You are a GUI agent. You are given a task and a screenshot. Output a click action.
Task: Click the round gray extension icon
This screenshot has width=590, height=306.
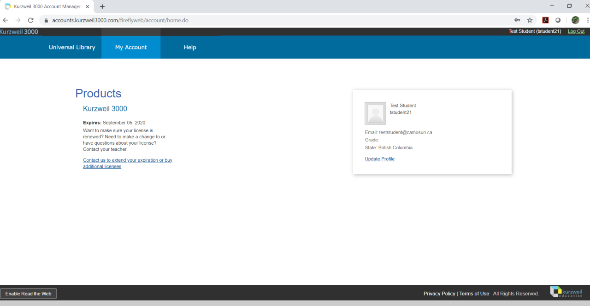[558, 20]
